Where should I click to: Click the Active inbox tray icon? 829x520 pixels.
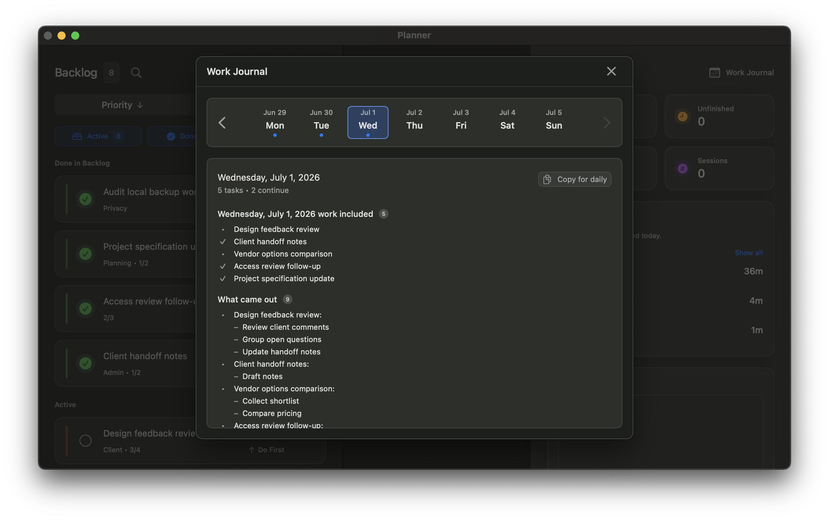point(77,136)
